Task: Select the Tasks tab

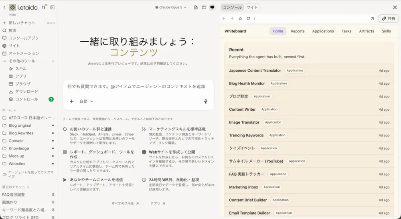Action: (x=346, y=31)
